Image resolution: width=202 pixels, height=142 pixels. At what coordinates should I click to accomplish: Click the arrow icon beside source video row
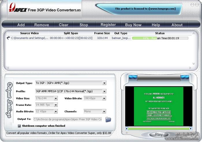pyautogui.click(x=8, y=38)
